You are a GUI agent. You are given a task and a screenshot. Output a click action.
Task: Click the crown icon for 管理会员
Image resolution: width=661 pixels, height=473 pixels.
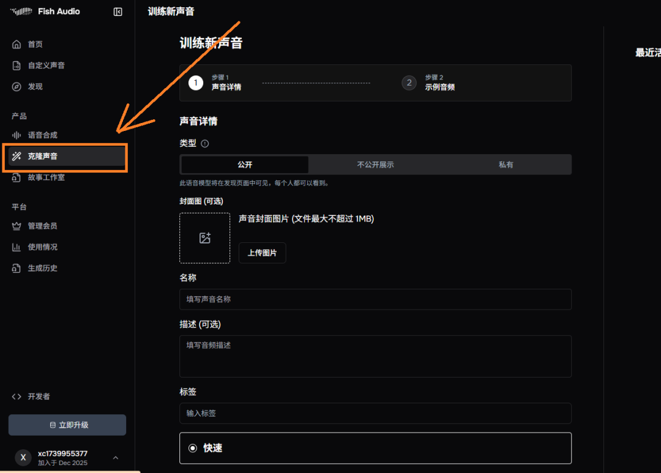point(17,226)
